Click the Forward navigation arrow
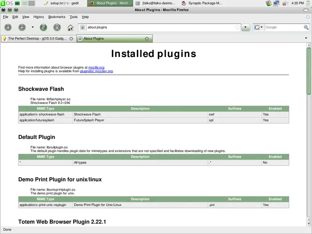This screenshot has height=234, width=312. click(x=22, y=27)
